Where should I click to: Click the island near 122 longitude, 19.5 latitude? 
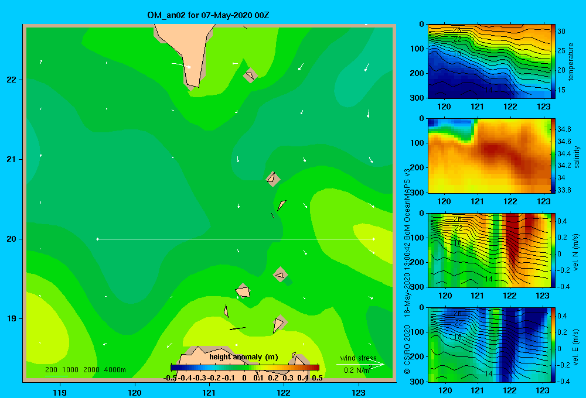pyautogui.click(x=280, y=275)
